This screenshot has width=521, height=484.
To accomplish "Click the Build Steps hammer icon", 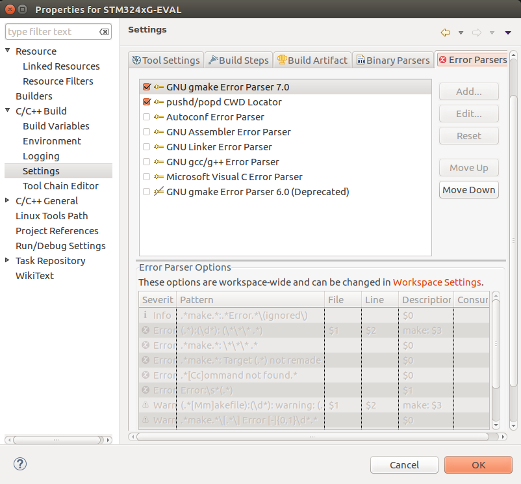I will [213, 60].
